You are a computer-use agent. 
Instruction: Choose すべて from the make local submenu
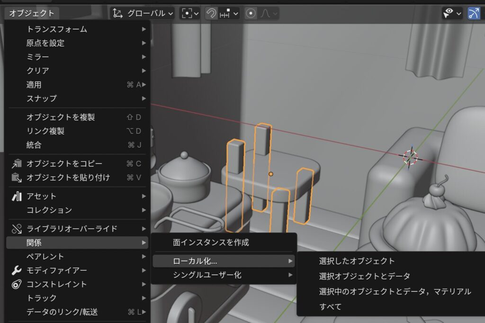point(330,306)
